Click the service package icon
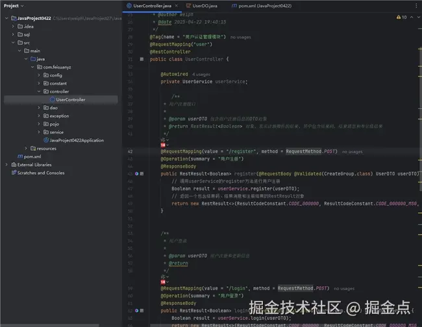Image resolution: width=422 pixels, height=327 pixels. tap(46, 132)
